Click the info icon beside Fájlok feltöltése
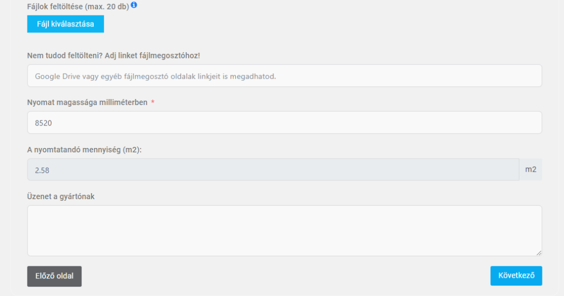 [134, 5]
